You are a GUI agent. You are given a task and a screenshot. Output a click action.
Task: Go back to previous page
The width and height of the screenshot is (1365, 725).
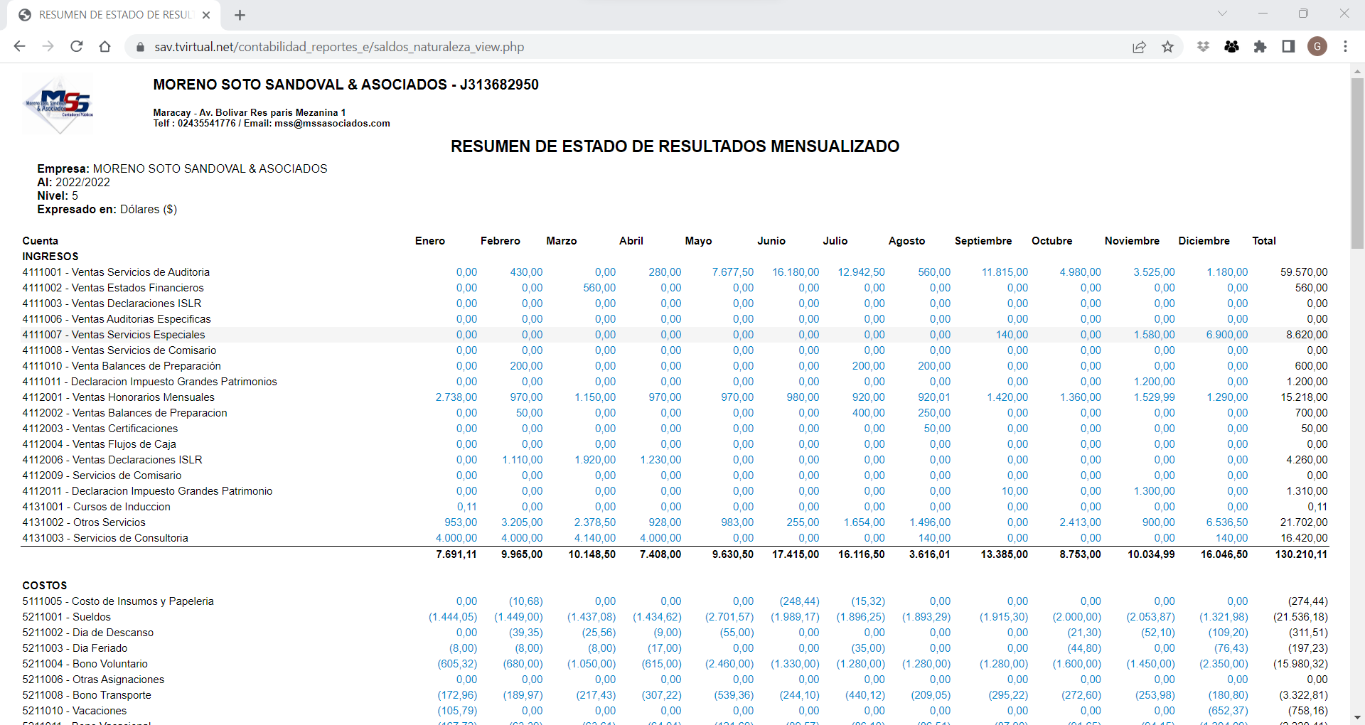19,46
